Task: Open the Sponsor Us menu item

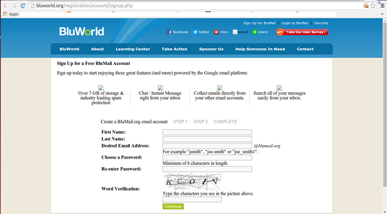Action: (211, 49)
